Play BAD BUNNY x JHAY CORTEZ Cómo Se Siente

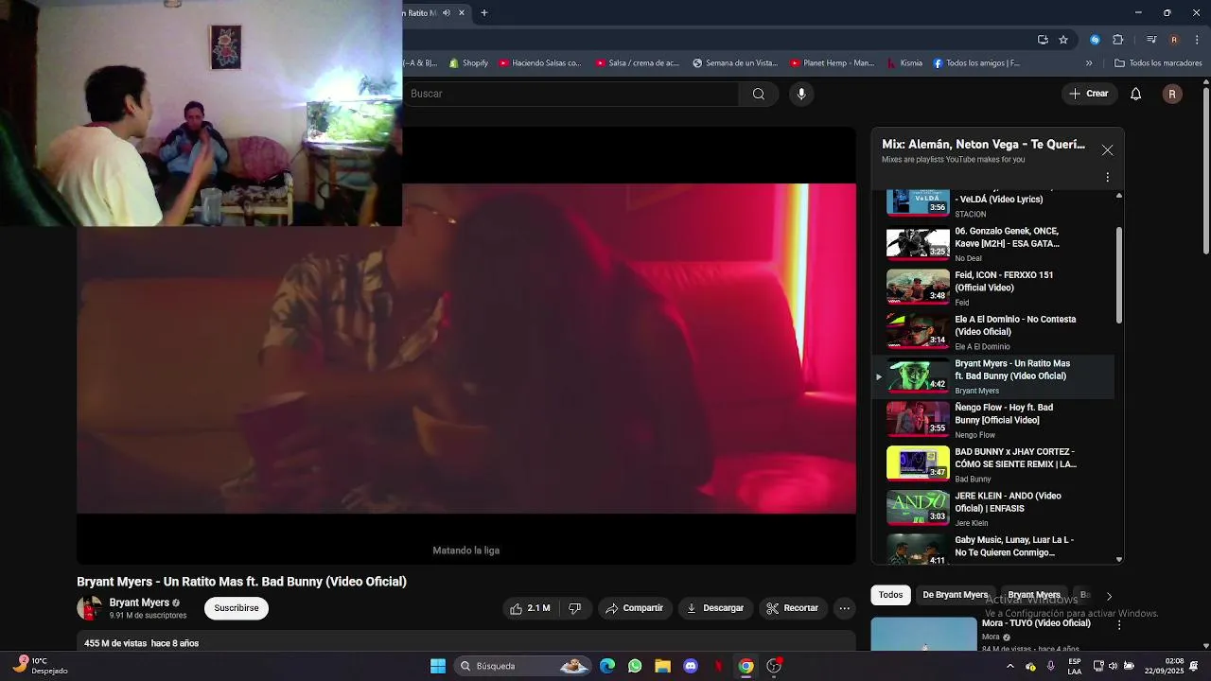[x=993, y=464]
